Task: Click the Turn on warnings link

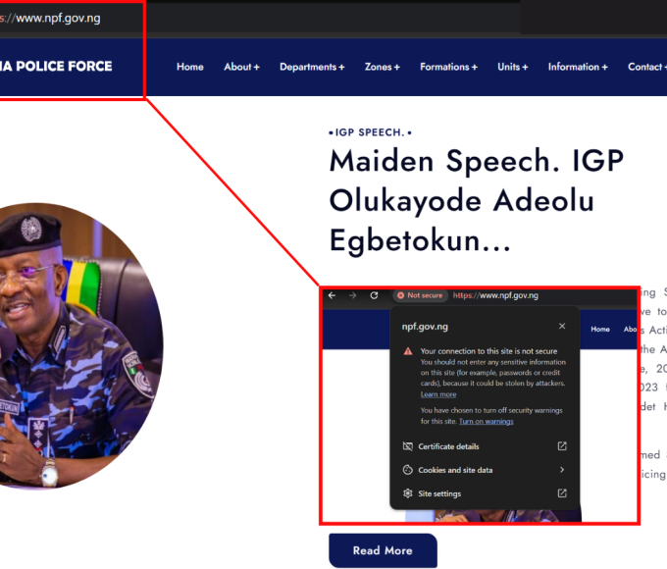Action: tap(486, 421)
